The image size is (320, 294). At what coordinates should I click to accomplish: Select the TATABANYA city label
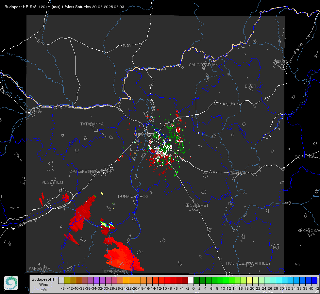(92, 124)
